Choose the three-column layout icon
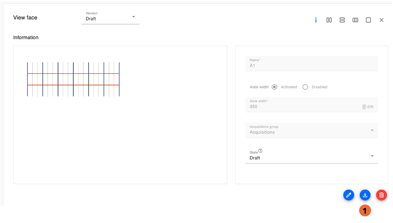 [x=355, y=20]
